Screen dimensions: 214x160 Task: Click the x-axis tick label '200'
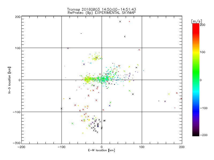click(x=182, y=147)
